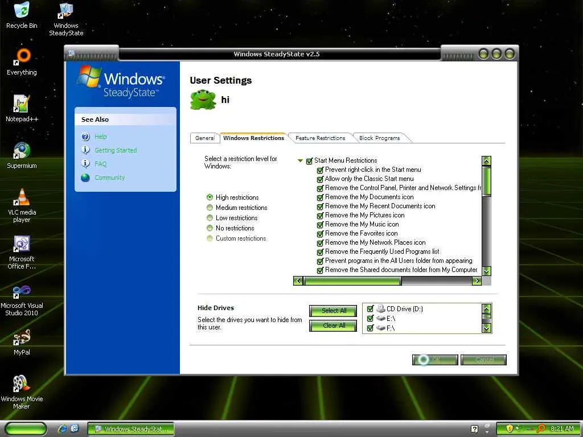This screenshot has height=437, width=583.
Task: Open the Feature Restrictions tab
Action: [320, 138]
